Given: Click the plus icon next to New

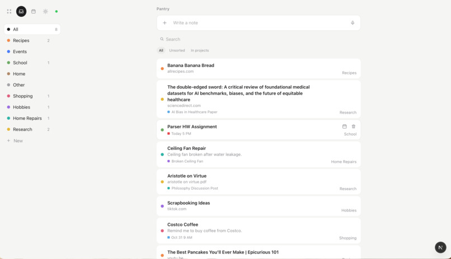Looking at the screenshot, I should tap(8, 140).
